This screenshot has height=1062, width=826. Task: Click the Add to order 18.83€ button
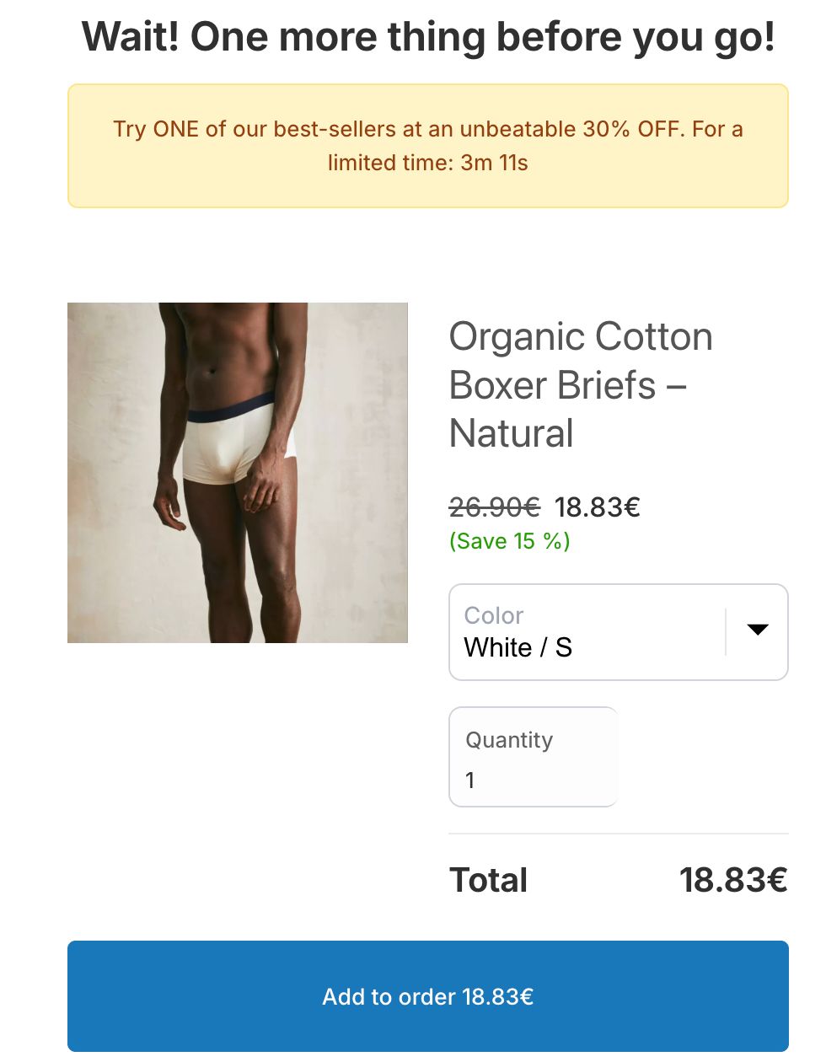click(427, 996)
